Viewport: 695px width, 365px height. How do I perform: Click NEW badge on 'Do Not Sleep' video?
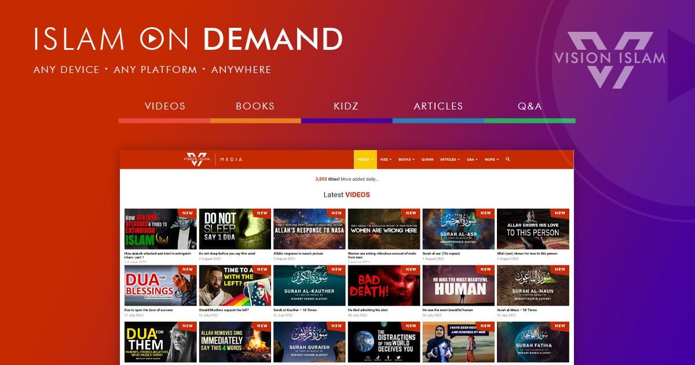click(262, 213)
